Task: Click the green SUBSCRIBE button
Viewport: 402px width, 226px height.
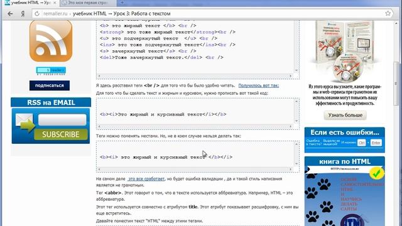Action: pos(61,134)
